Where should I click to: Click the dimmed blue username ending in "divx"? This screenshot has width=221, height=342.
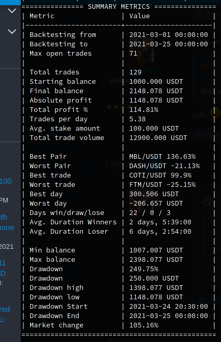point(142,71)
